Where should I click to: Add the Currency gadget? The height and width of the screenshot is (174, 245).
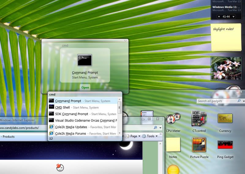point(225,123)
